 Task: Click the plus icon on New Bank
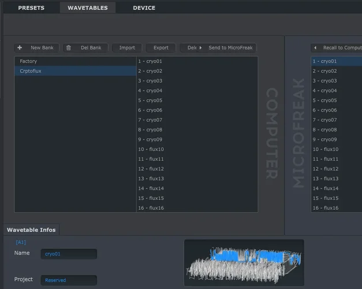(x=20, y=47)
